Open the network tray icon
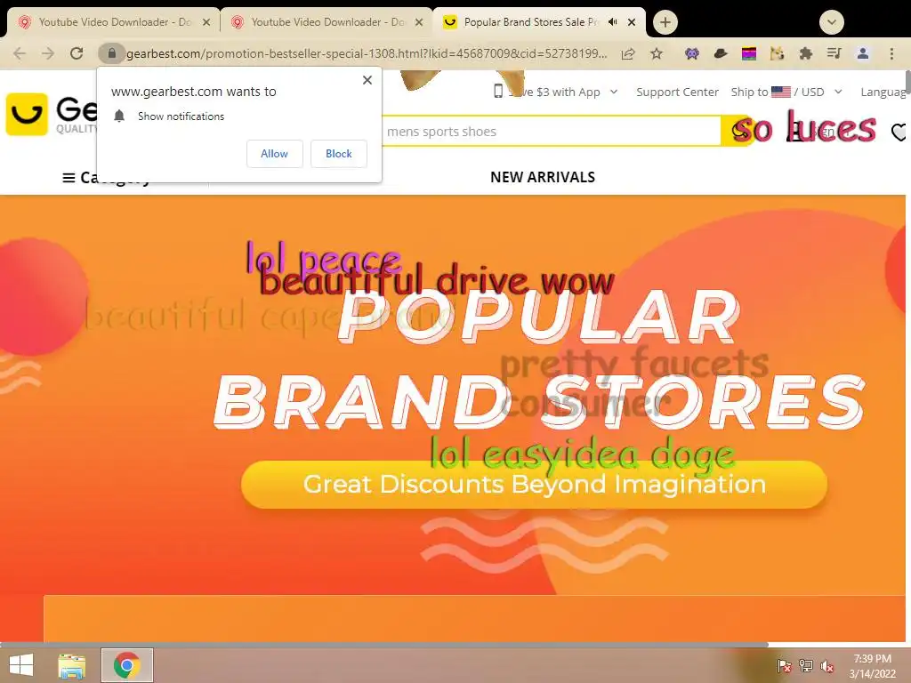This screenshot has width=911, height=683. (806, 666)
